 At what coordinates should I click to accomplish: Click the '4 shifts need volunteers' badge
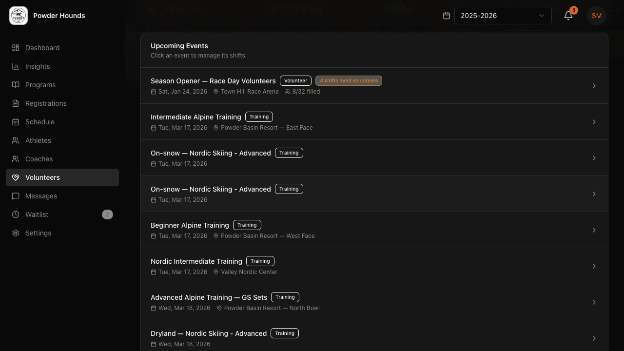click(x=349, y=81)
